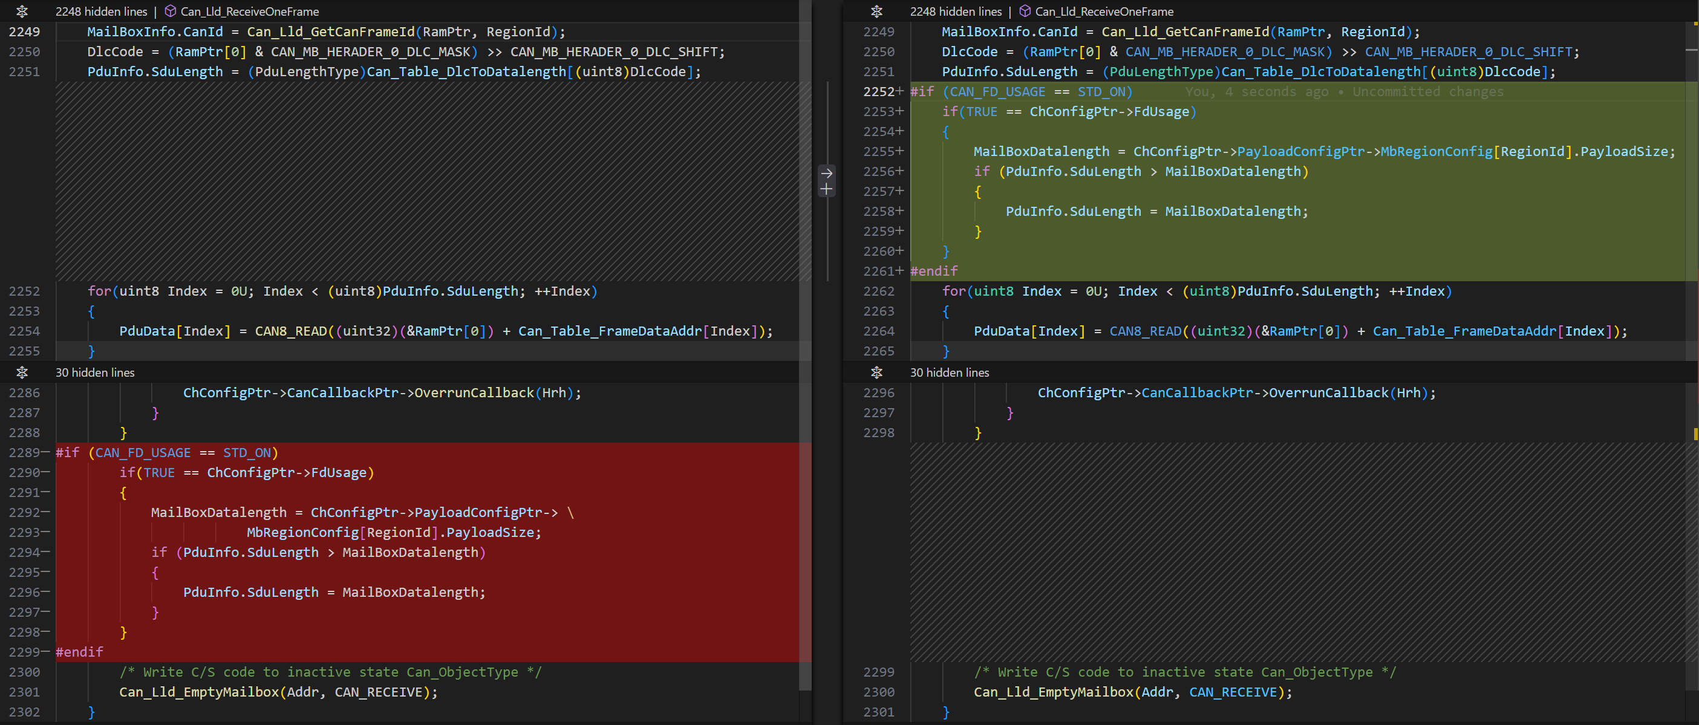Click the 'Write C/S code' comment in left pane

click(x=330, y=672)
